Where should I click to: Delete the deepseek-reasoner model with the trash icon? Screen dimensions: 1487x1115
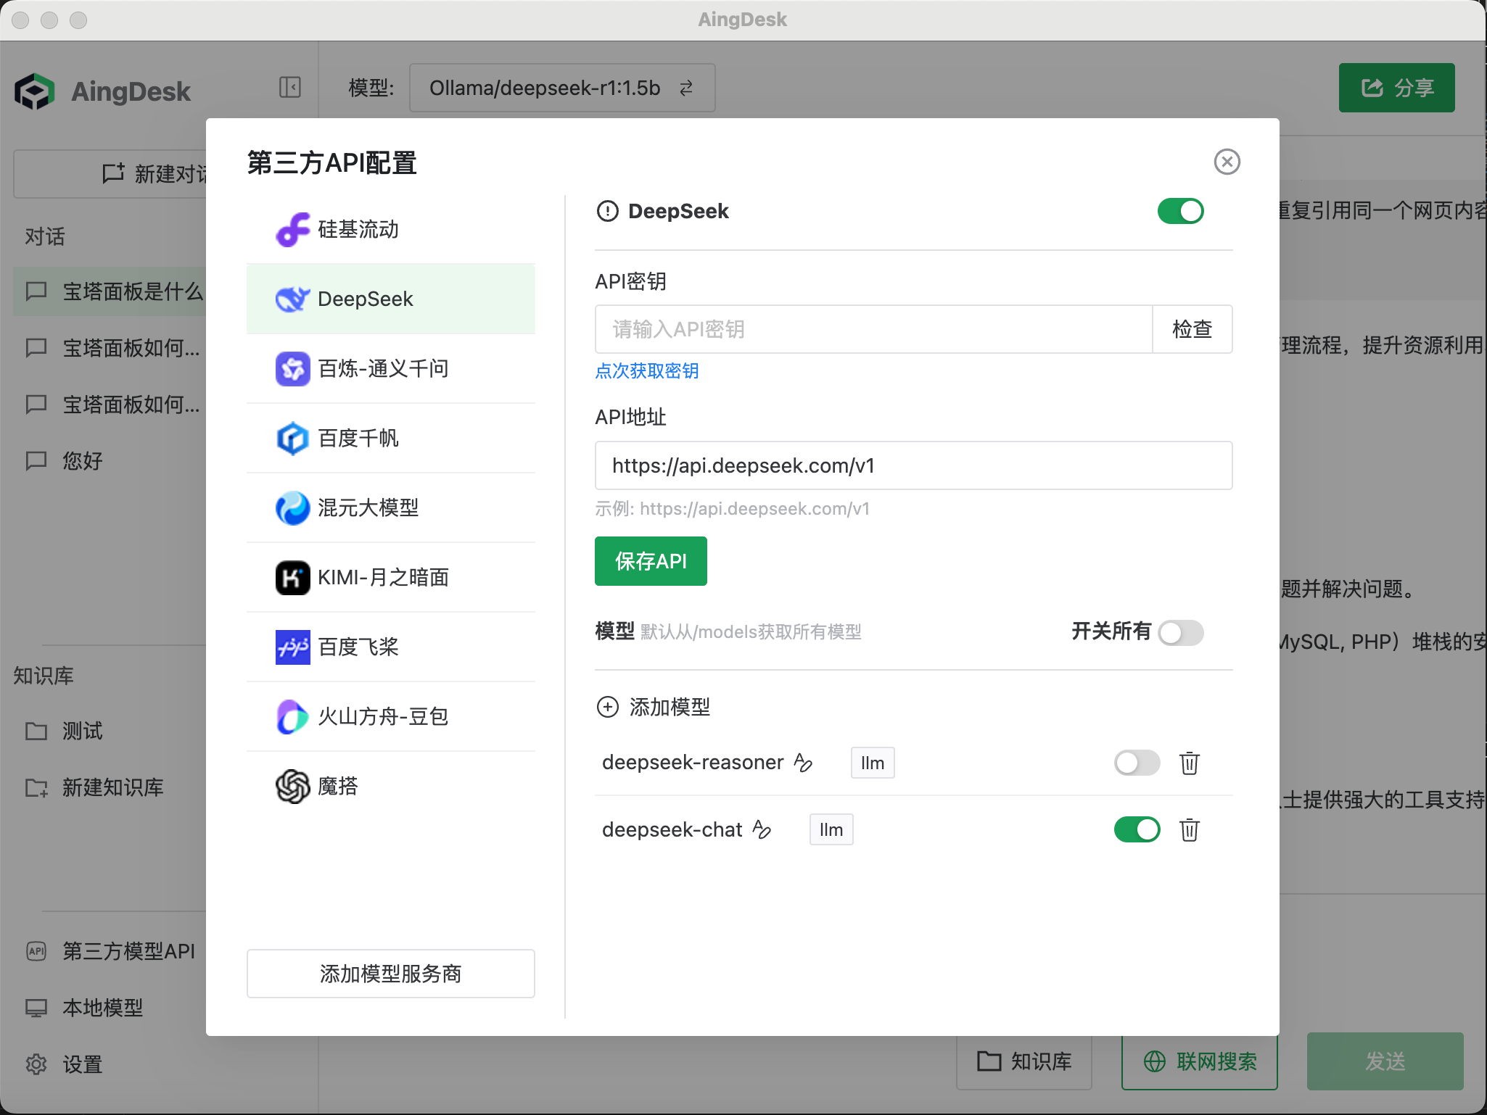coord(1189,763)
